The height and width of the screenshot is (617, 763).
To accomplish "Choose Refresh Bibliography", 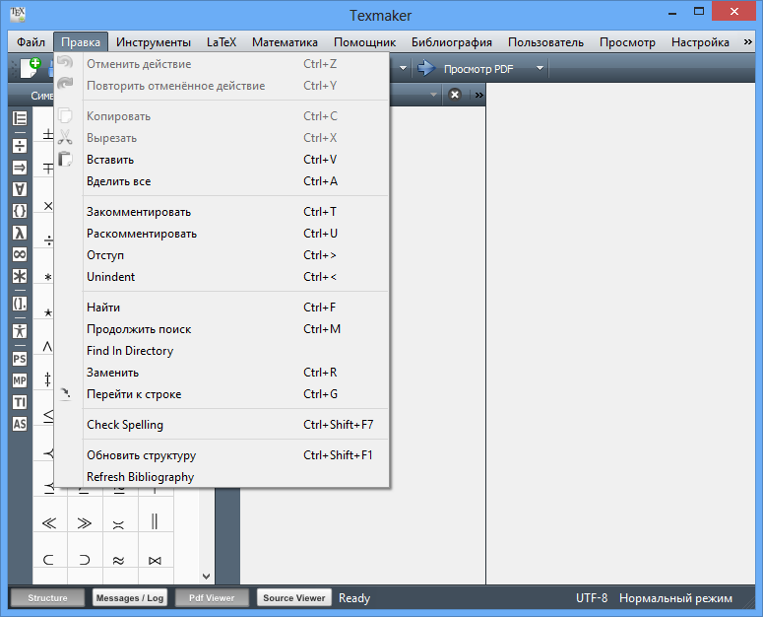I will click(222, 477).
